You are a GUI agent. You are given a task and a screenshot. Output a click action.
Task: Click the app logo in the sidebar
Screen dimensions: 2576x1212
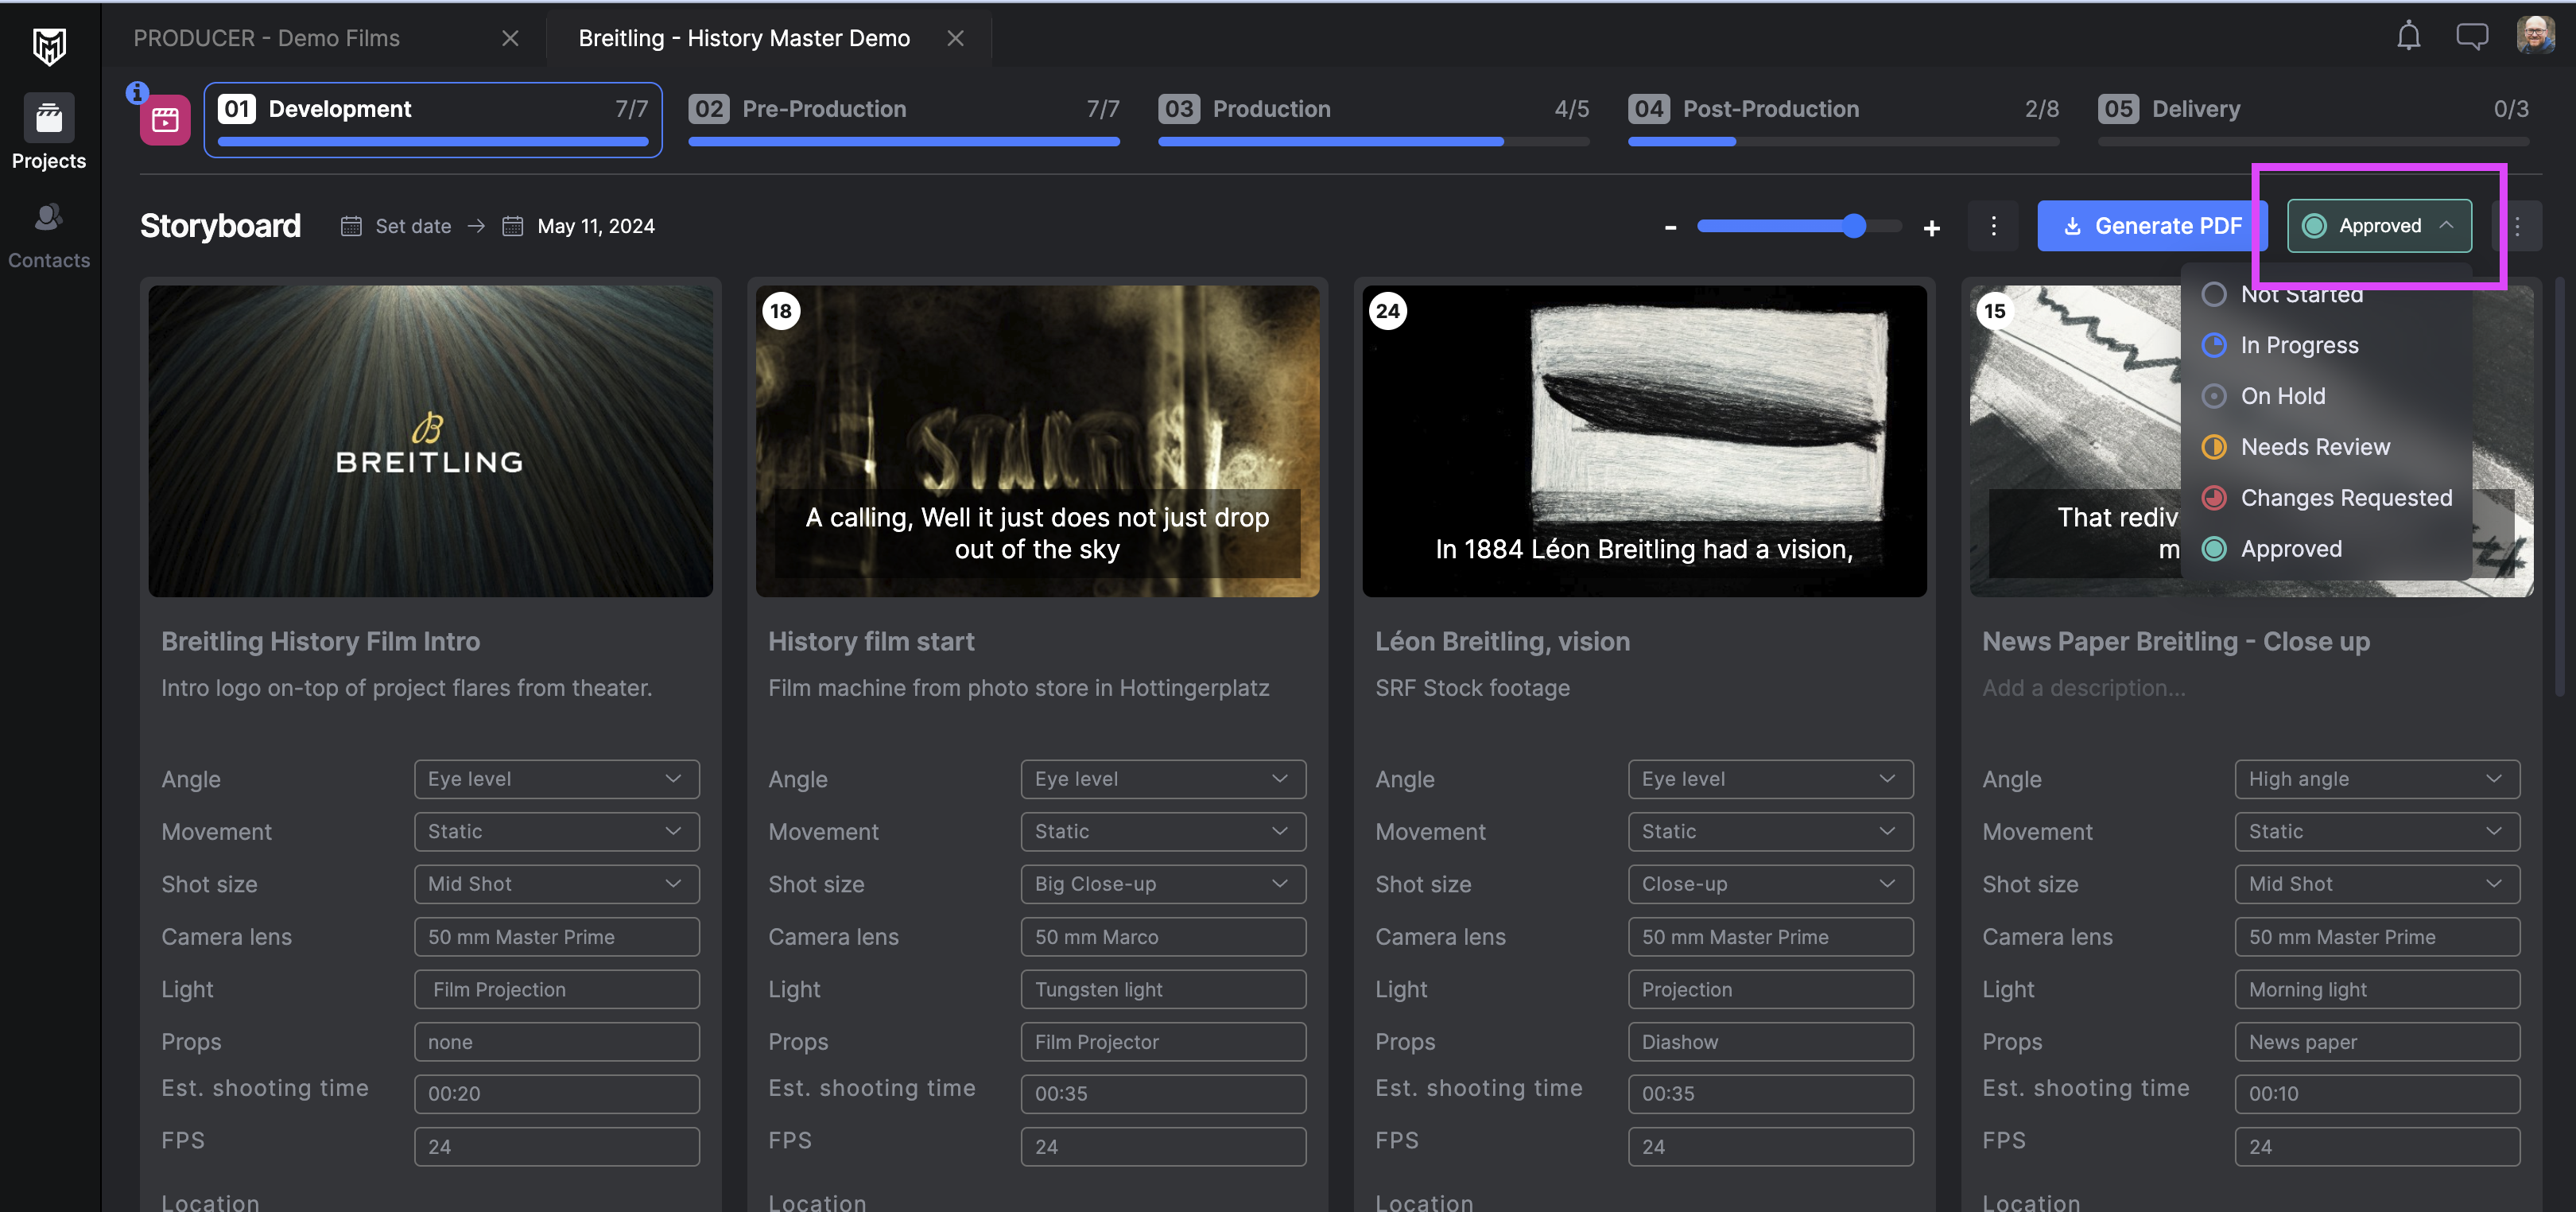click(x=49, y=46)
